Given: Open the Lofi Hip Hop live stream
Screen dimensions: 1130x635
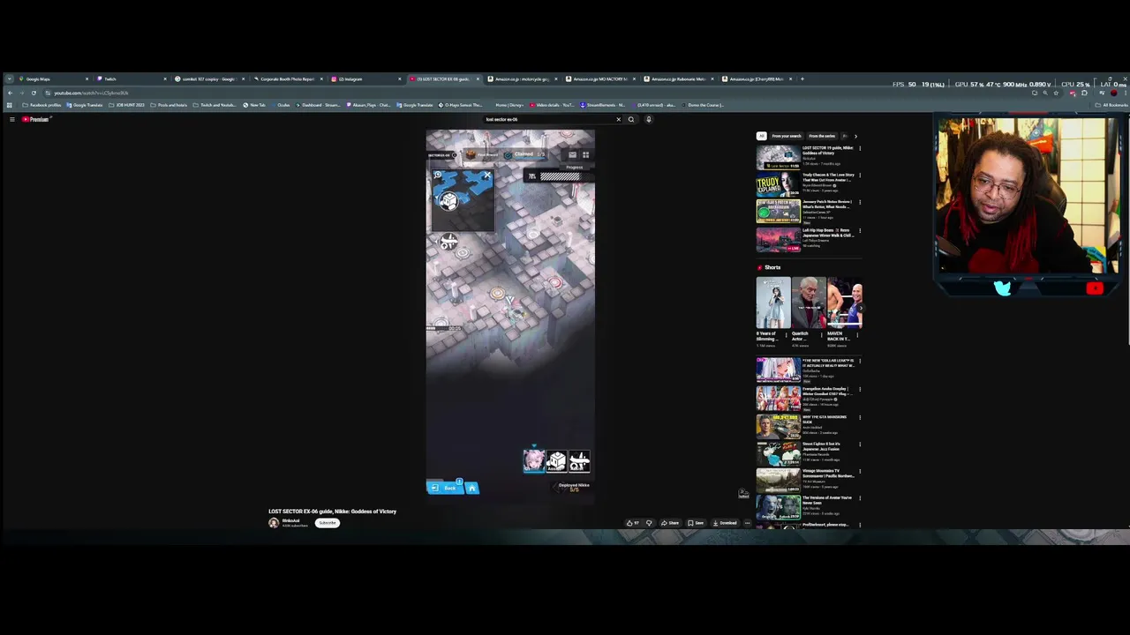Looking at the screenshot, I should [778, 240].
